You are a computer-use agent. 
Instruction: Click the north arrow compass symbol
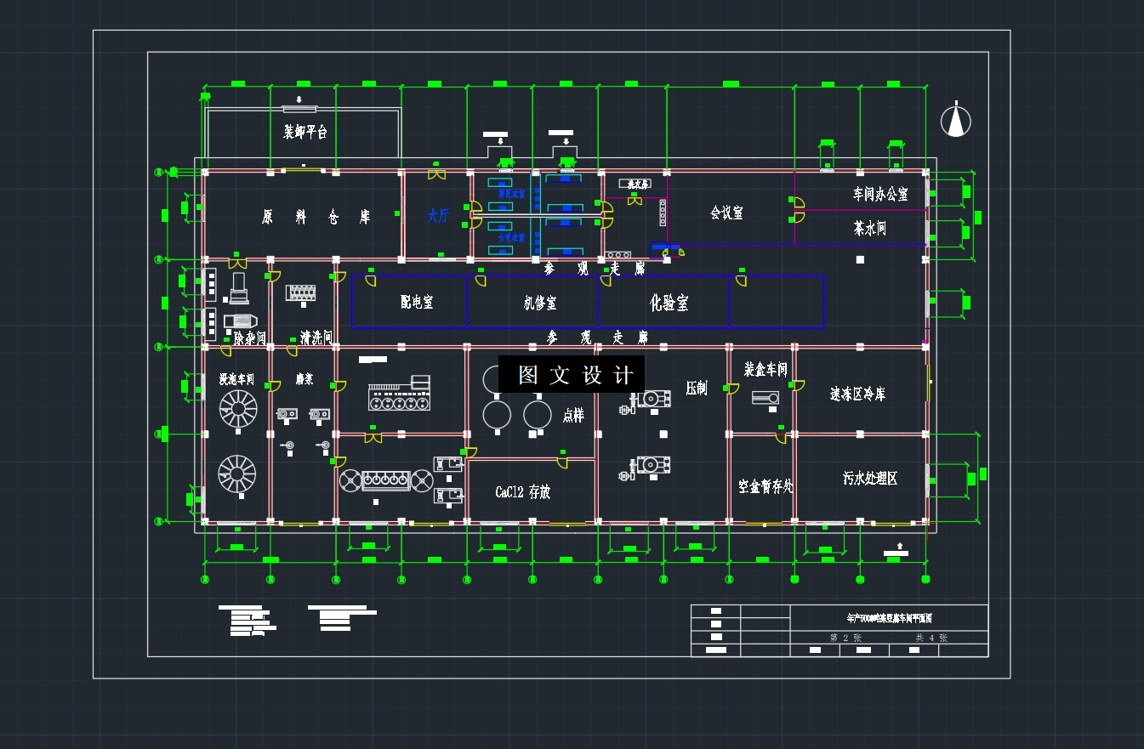point(956,119)
